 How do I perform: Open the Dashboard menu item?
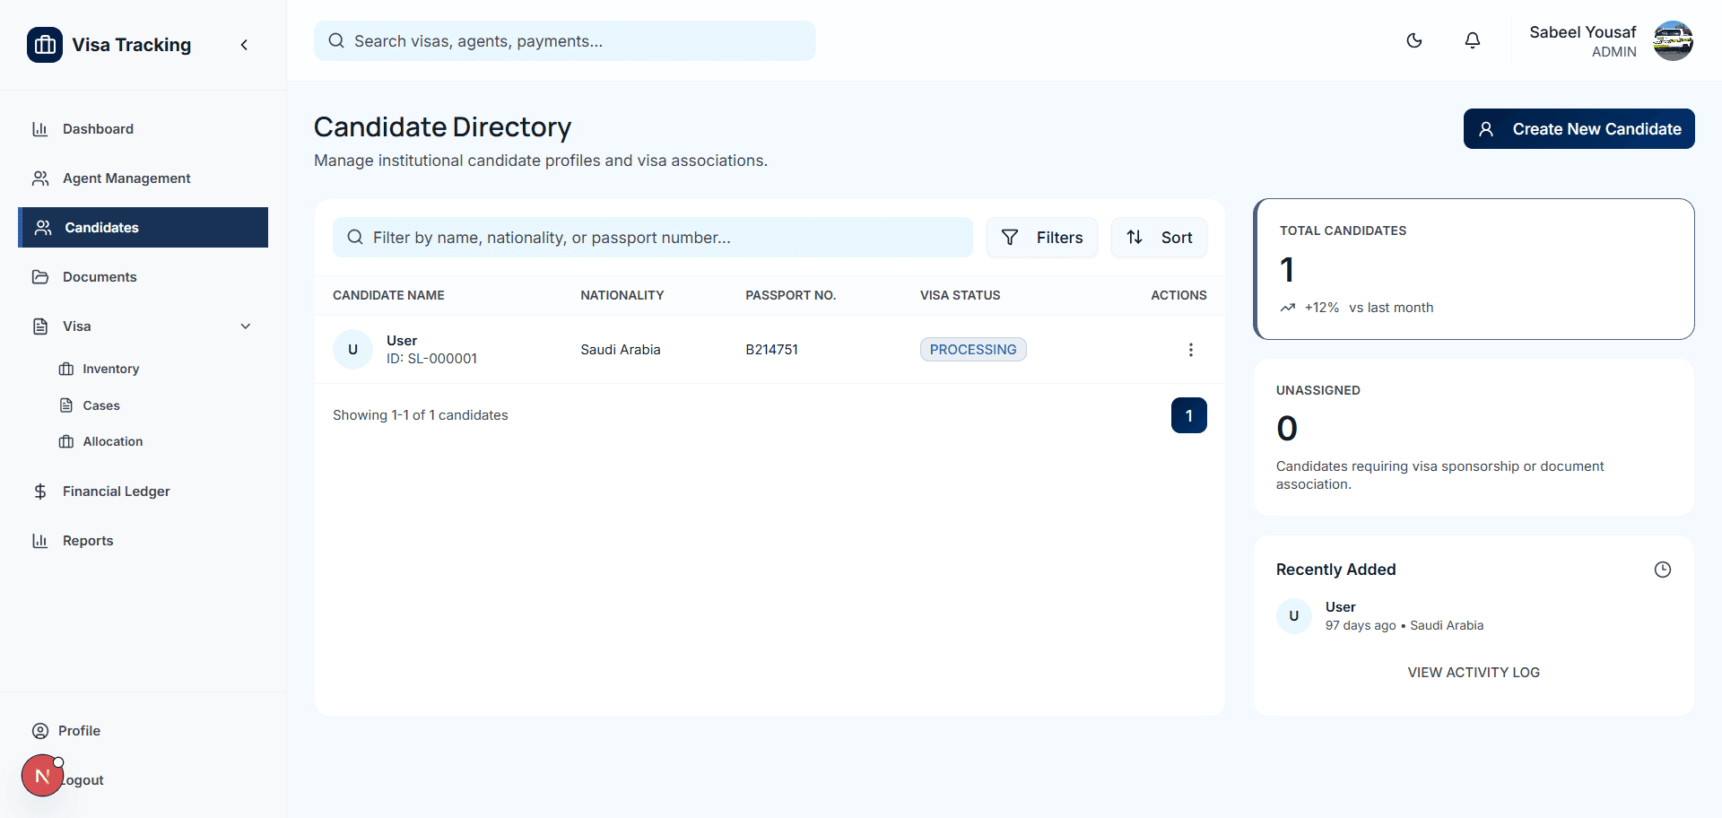(x=143, y=129)
